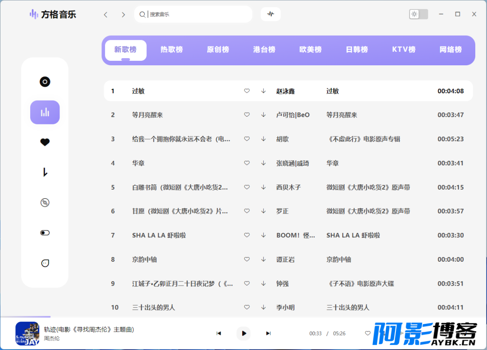Navigate forward with the right chevron

coord(123,14)
